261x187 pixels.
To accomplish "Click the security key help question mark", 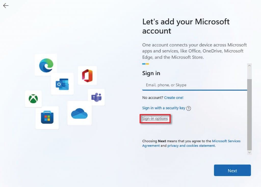I will (x=189, y=108).
